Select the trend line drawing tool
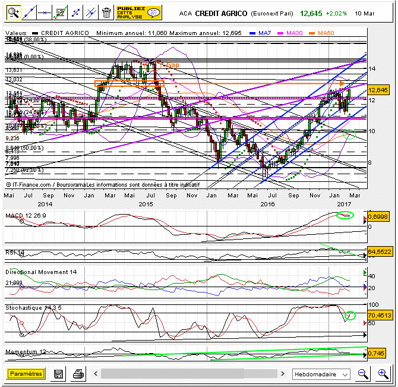 pos(29,12)
